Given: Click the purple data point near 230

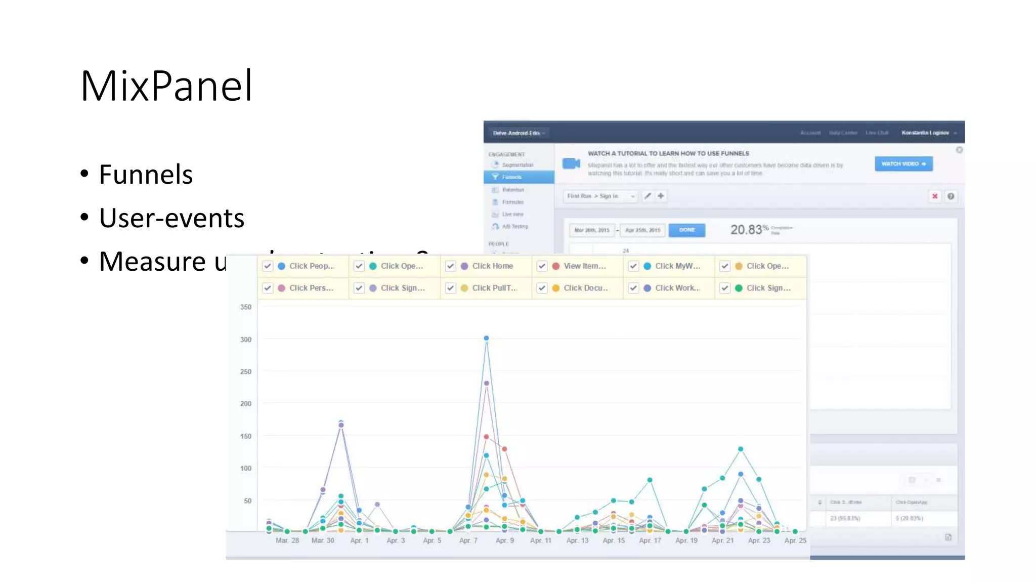Looking at the screenshot, I should 486,383.
